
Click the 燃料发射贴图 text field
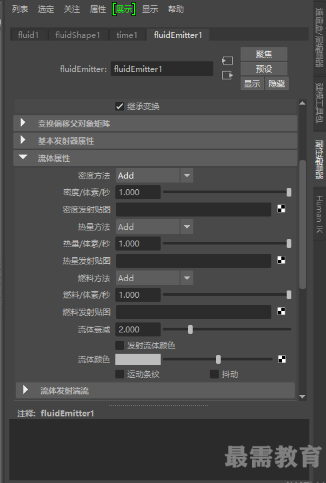[193, 312]
